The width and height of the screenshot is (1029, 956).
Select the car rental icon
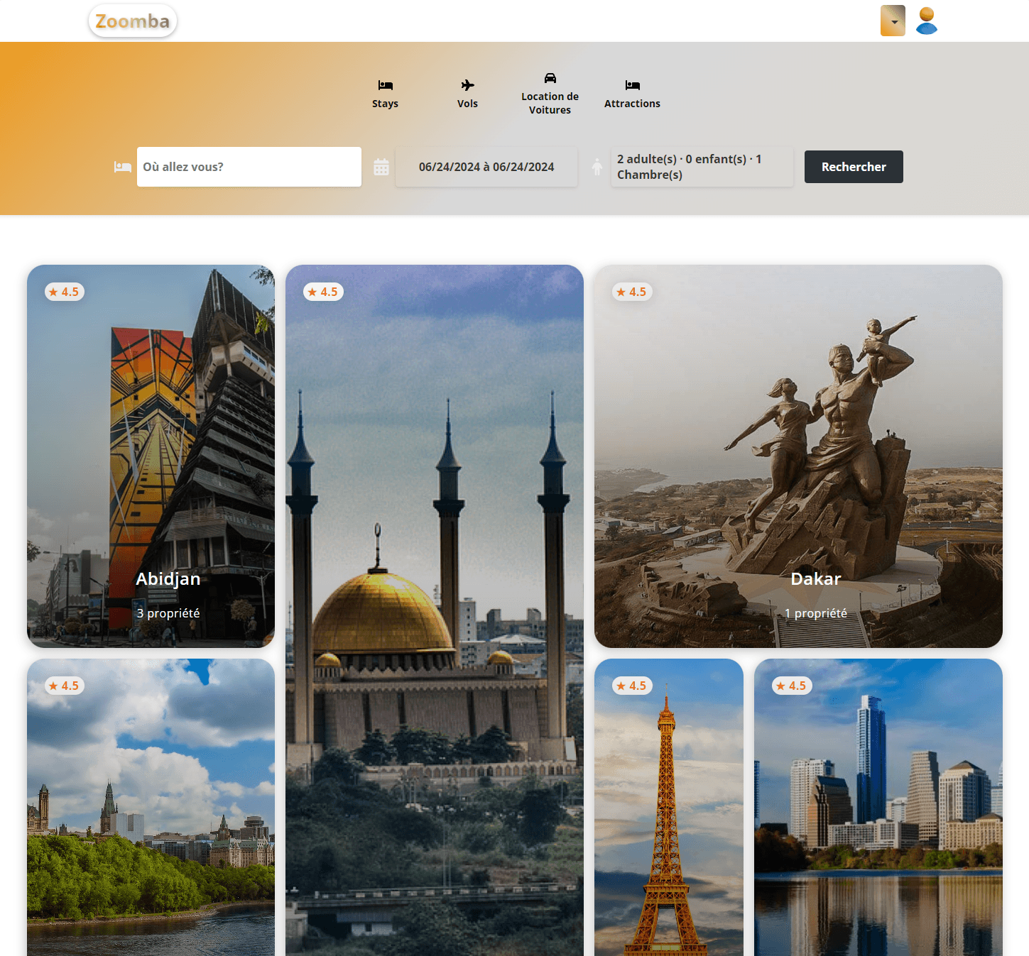coord(550,78)
